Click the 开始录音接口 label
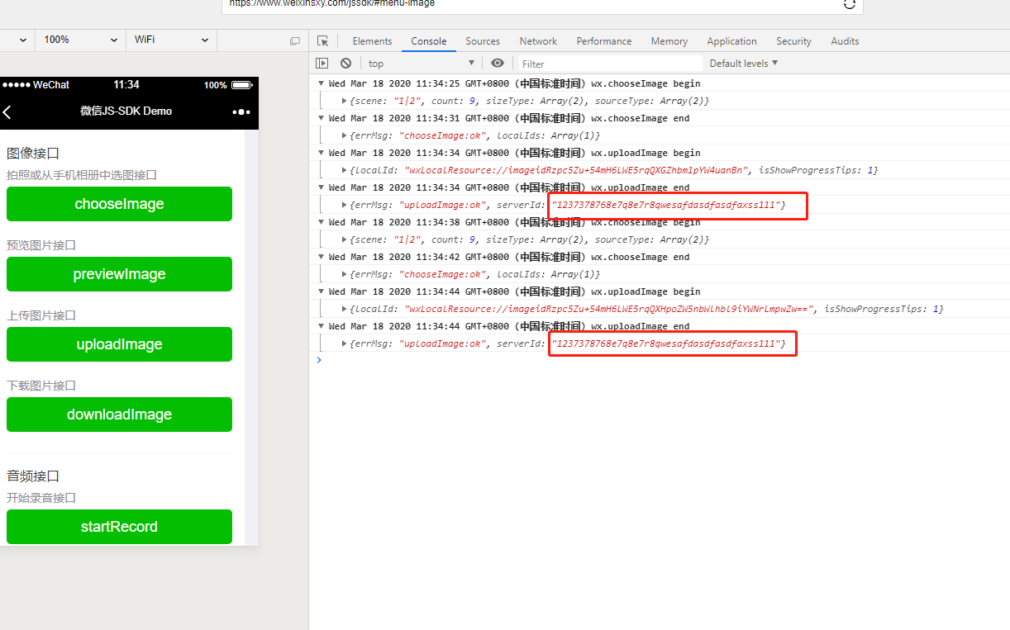Image resolution: width=1010 pixels, height=630 pixels. (x=41, y=498)
